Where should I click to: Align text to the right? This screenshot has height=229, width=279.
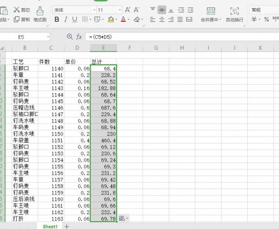tap(171, 19)
